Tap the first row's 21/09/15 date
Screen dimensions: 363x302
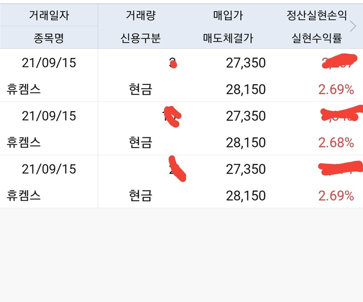pos(49,63)
